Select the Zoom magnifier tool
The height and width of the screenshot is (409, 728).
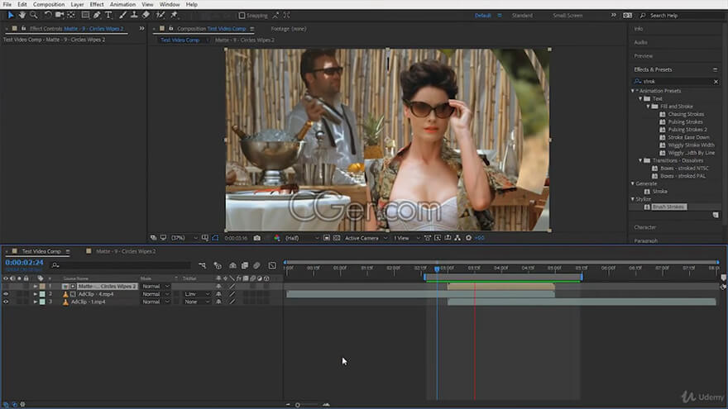[x=33, y=16]
